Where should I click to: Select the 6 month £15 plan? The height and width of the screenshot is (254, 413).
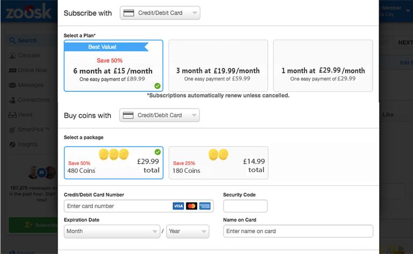(113, 66)
